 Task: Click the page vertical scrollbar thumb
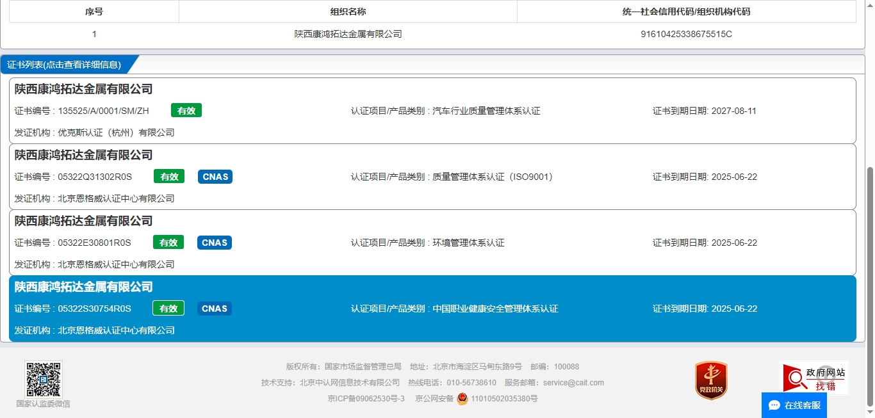[870, 287]
